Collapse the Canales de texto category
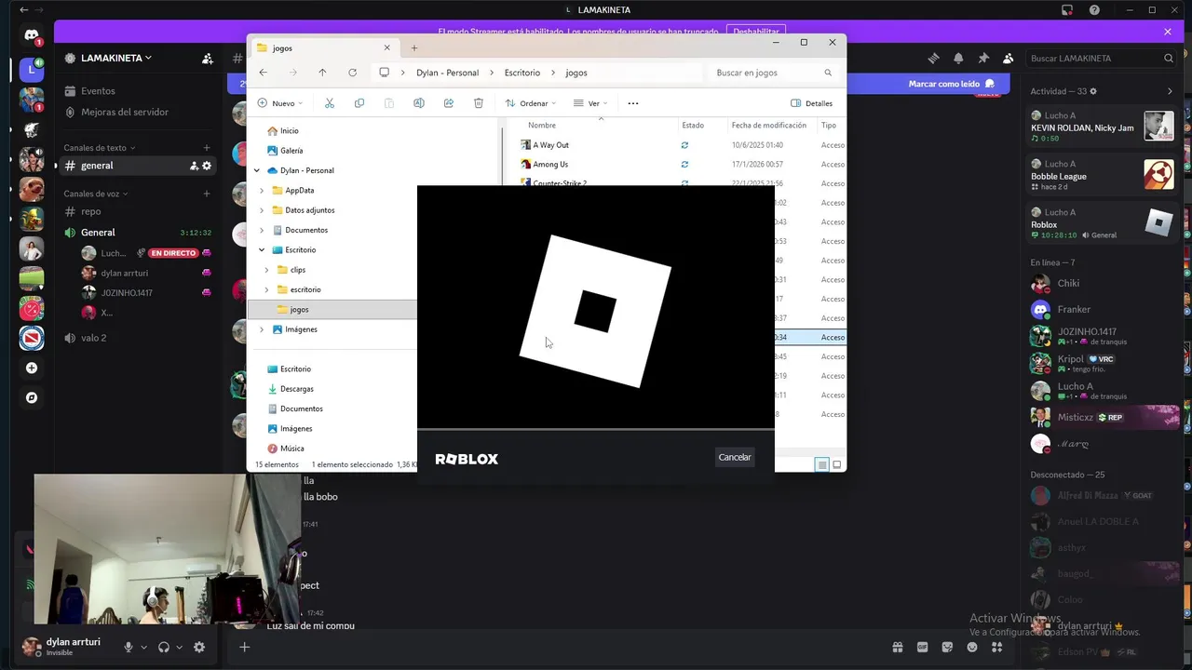The height and width of the screenshot is (670, 1192). 99,148
